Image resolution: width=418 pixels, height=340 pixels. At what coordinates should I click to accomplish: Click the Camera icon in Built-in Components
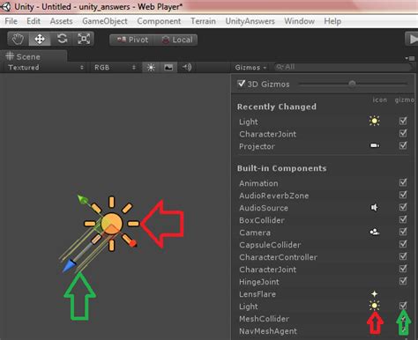coord(375,232)
